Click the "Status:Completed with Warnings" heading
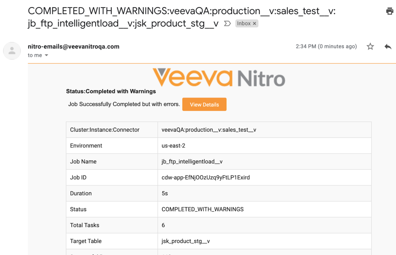This screenshot has width=396, height=255. tap(111, 91)
